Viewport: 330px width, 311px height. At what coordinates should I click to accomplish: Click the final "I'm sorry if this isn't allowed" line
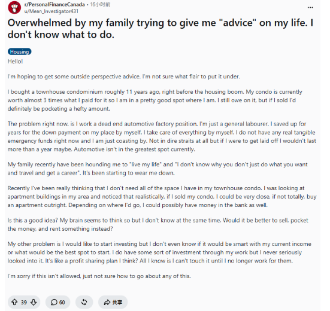click(99, 276)
